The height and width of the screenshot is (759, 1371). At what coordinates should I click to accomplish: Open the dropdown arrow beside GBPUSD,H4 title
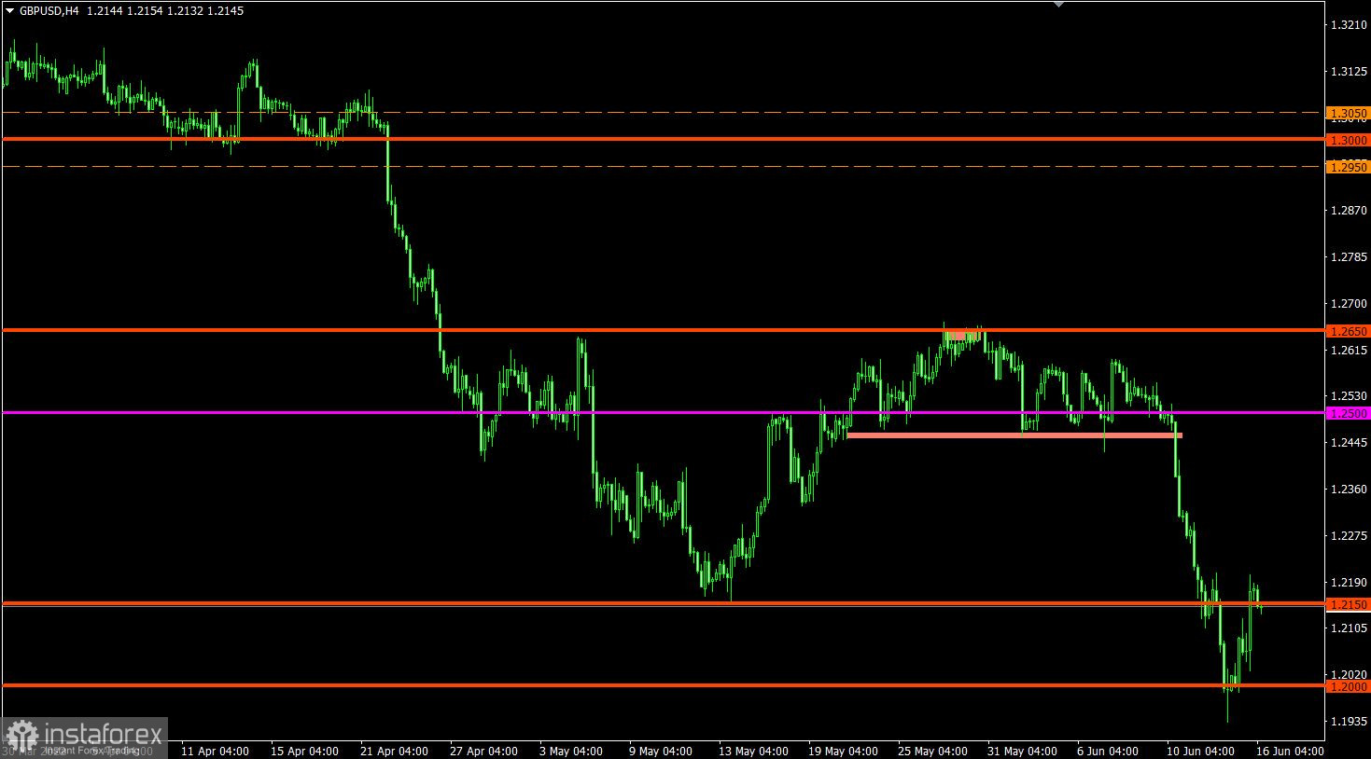point(10,11)
